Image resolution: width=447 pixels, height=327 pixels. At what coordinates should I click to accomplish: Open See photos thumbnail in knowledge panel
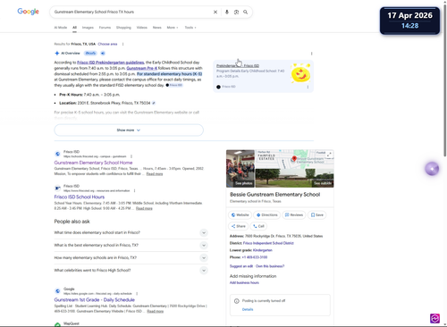click(240, 169)
